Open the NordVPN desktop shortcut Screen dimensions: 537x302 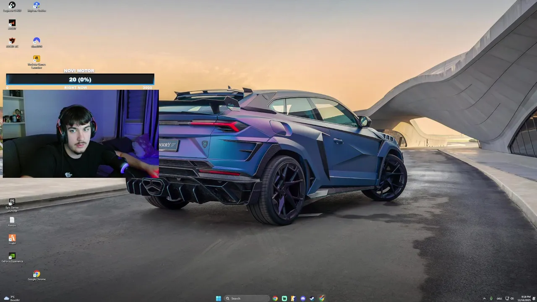tap(36, 42)
